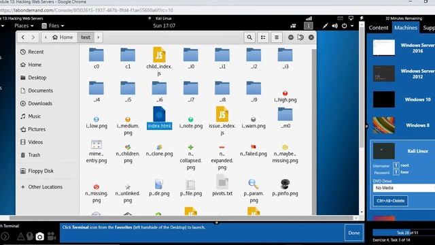This screenshot has height=245, width=435.
Task: Open the c1 folder
Action: pos(128,59)
